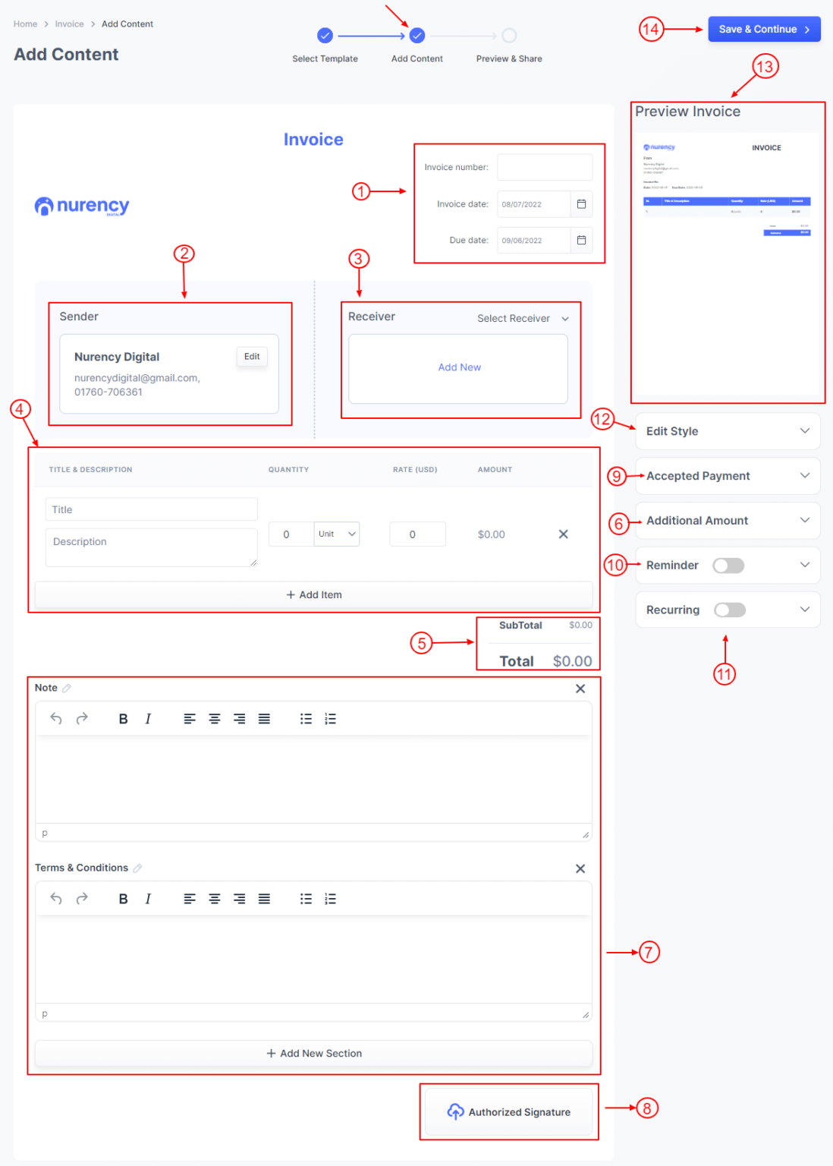This screenshot has width=833, height=1166.
Task: Click undo icon in Note editor
Action: 56,718
